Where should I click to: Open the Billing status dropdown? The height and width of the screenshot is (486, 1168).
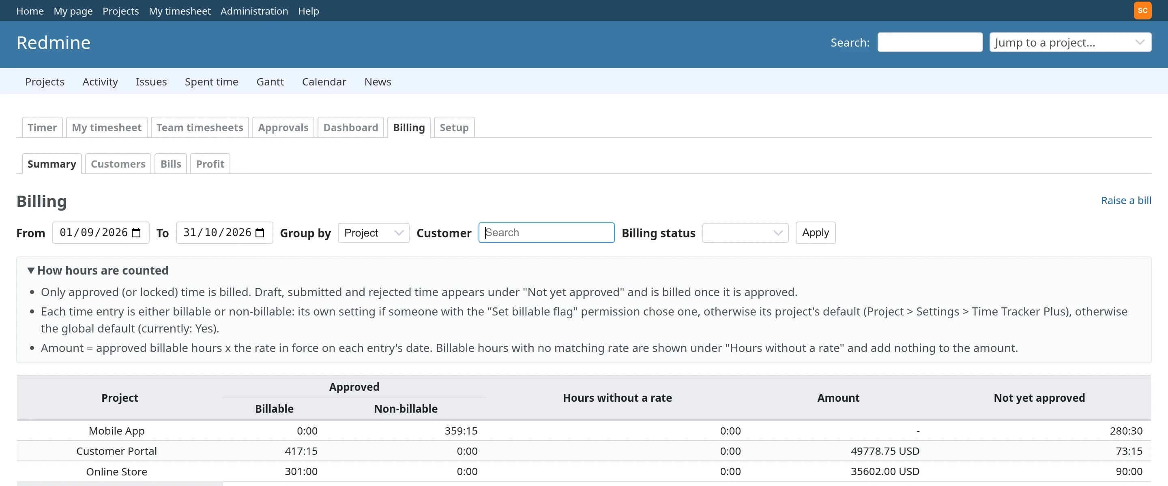pos(745,233)
